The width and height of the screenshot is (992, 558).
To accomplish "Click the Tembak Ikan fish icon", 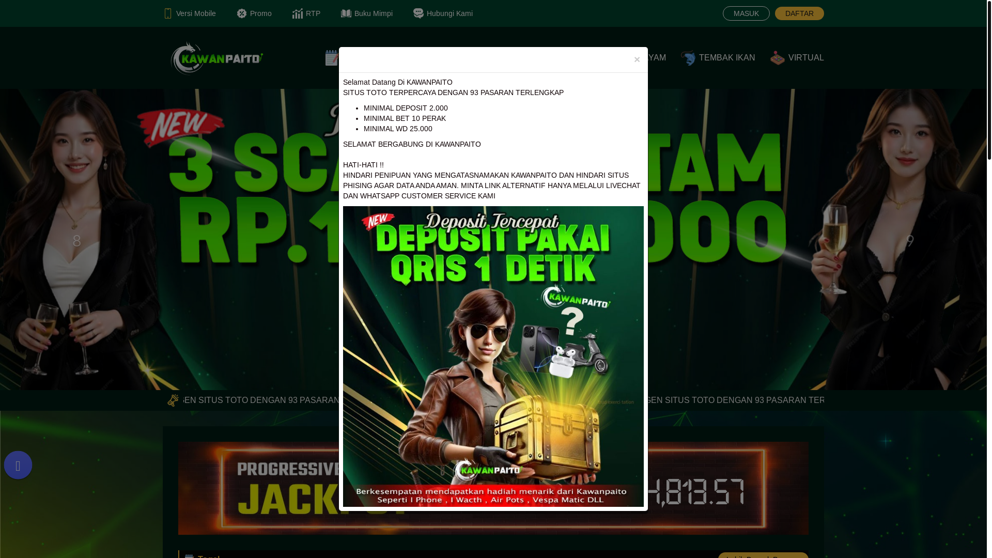I will click(688, 58).
